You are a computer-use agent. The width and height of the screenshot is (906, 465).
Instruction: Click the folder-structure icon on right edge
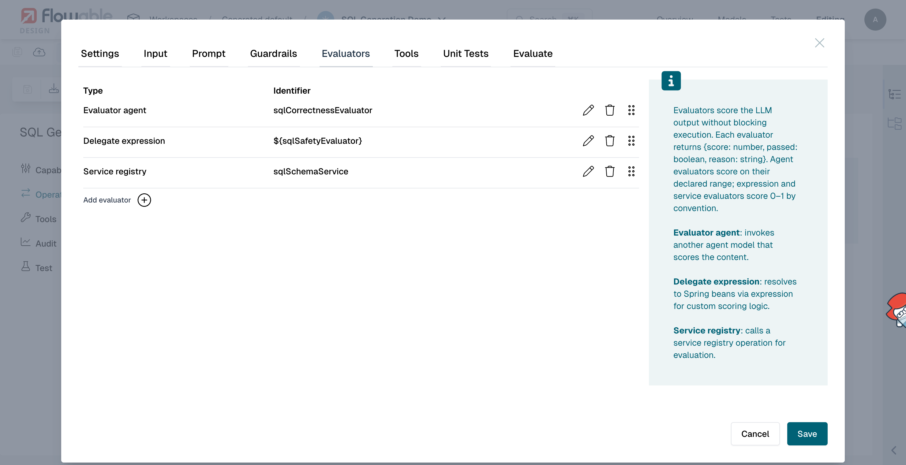[x=894, y=123]
